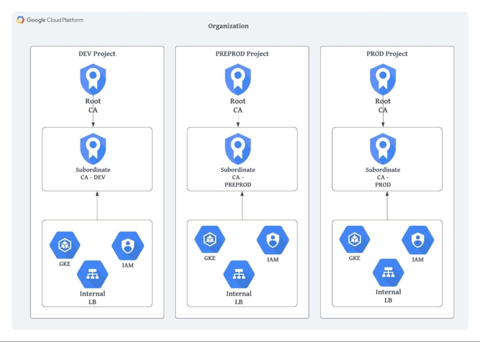
Task: Click the IAM label in DEV Project
Action: click(x=128, y=265)
